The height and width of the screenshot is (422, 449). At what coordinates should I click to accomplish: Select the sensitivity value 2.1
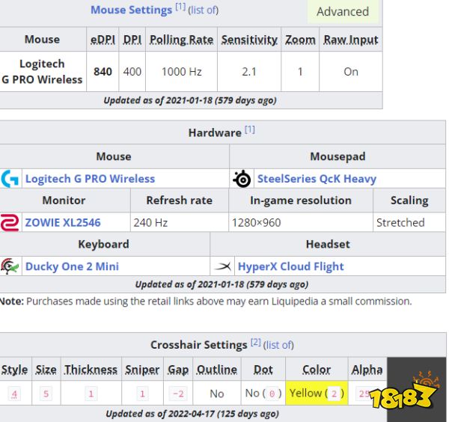(x=249, y=72)
